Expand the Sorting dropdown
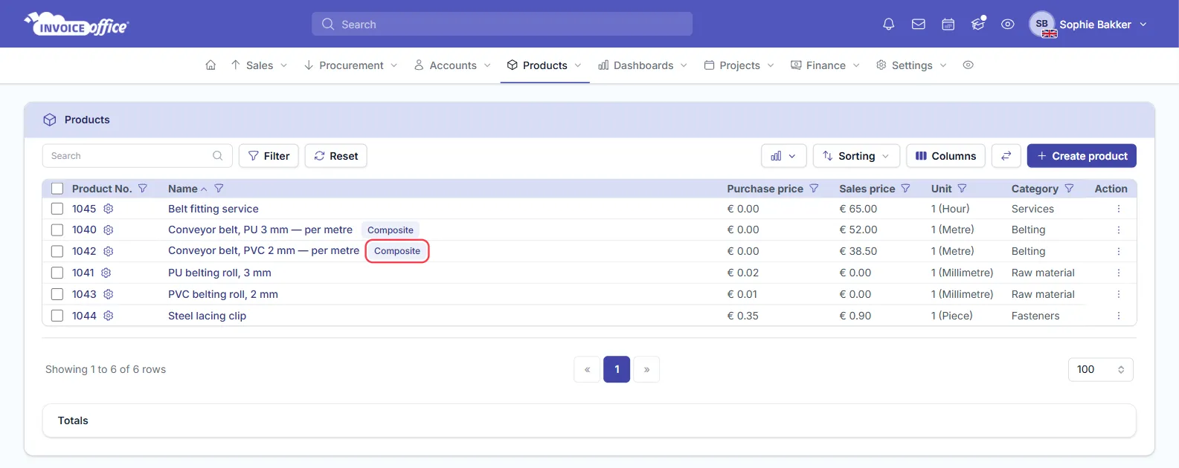This screenshot has height=468, width=1179. (856, 156)
